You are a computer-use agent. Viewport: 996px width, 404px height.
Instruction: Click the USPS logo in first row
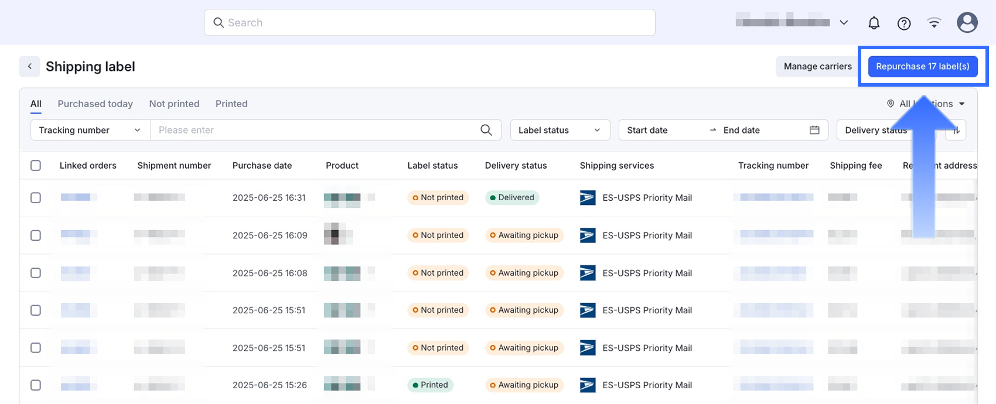[x=587, y=198]
